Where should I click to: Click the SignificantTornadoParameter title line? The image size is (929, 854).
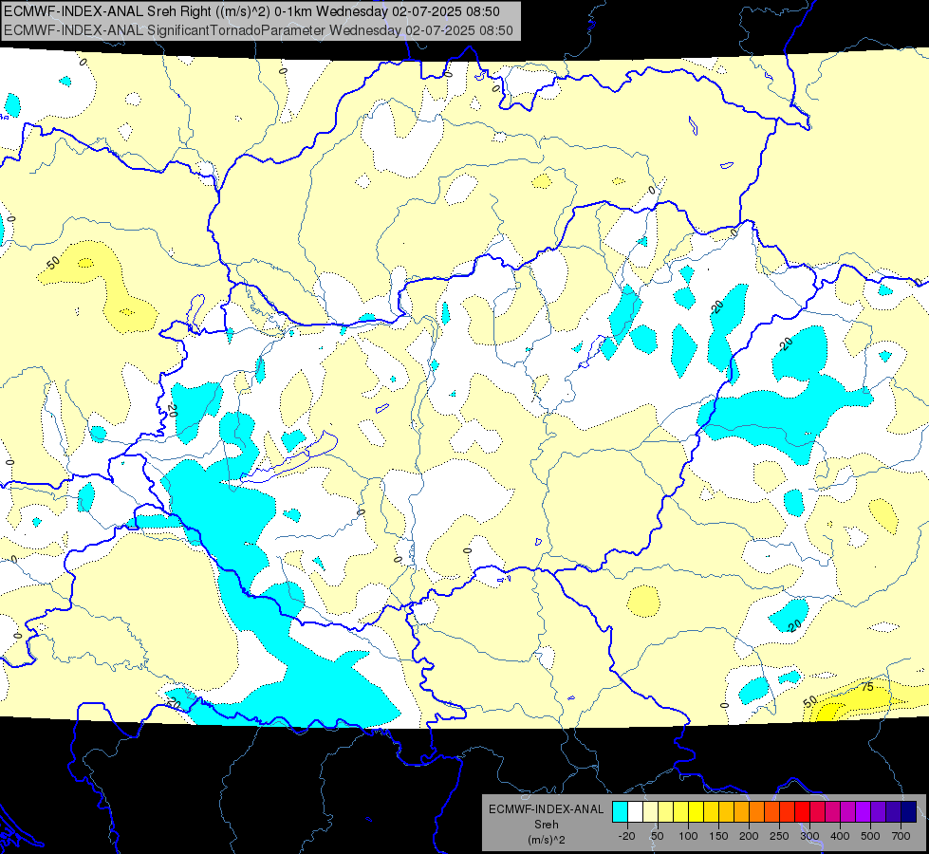point(258,30)
